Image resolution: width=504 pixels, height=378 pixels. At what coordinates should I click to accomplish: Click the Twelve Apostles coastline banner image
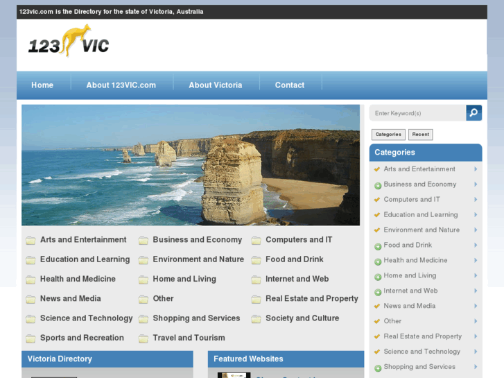(x=191, y=165)
